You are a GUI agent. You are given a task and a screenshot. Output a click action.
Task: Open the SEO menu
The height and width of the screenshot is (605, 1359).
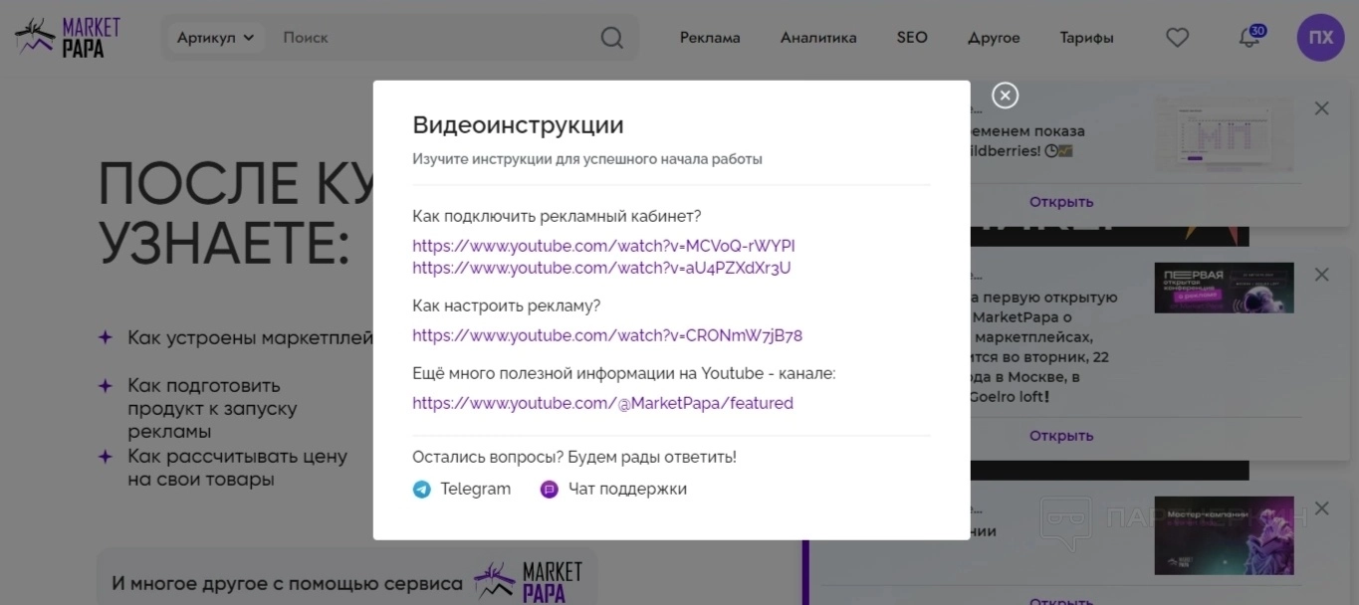point(912,38)
